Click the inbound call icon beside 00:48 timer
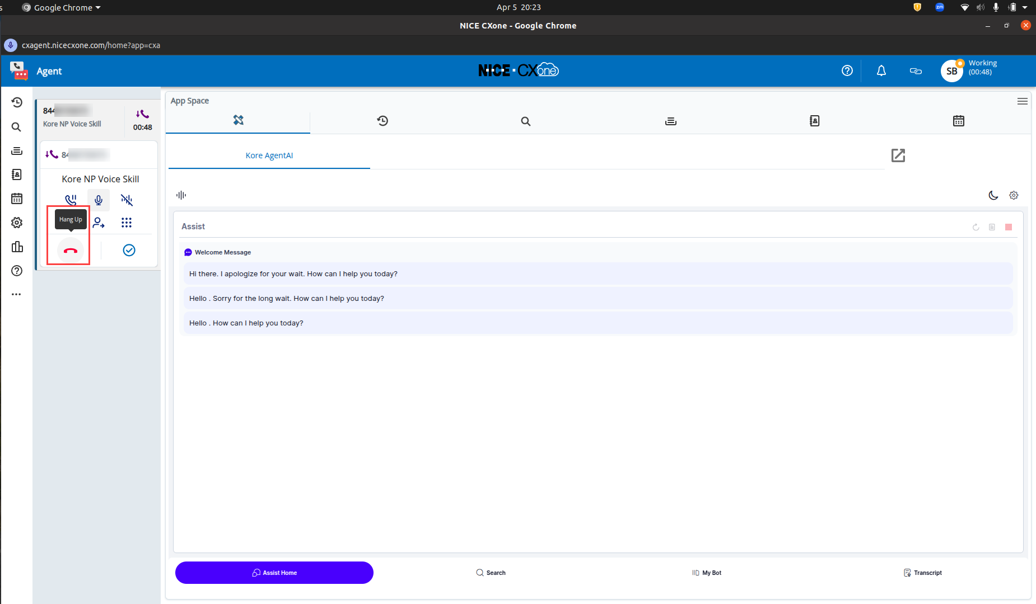The image size is (1036, 604). click(142, 114)
